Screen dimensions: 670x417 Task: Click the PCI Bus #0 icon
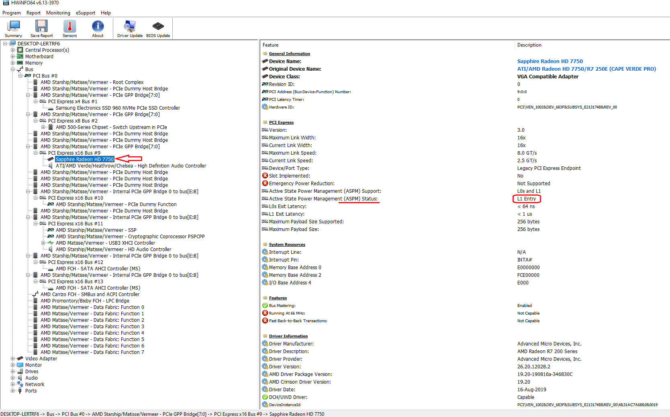pyautogui.click(x=28, y=76)
